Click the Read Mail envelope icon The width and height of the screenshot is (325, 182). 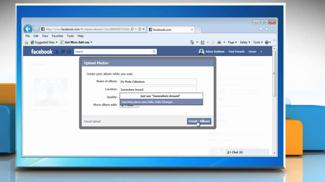213,42
